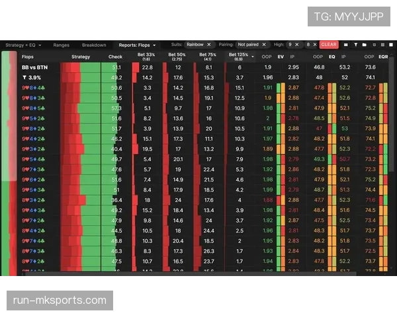Viewport: 397px width, 317px height.
Task: Toggle the EQR column group header
Action: pos(383,57)
